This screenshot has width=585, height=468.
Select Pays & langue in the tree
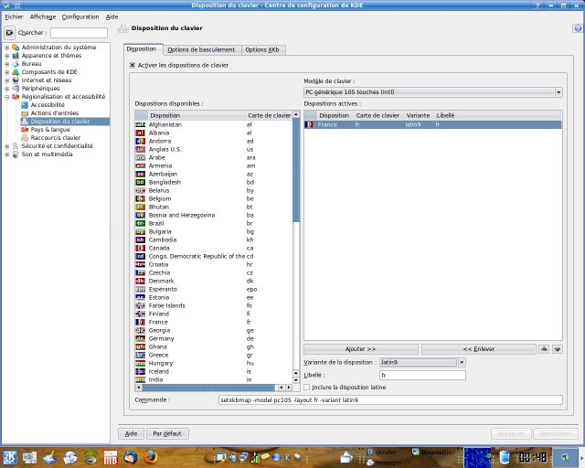[50, 129]
